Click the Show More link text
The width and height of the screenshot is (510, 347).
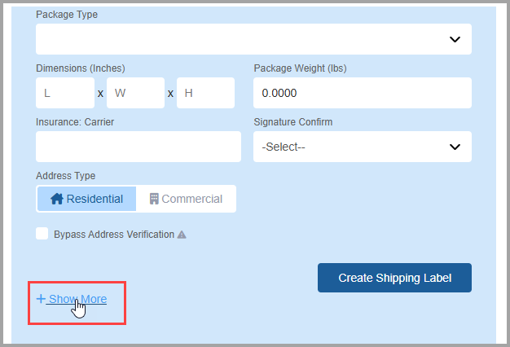click(x=77, y=299)
